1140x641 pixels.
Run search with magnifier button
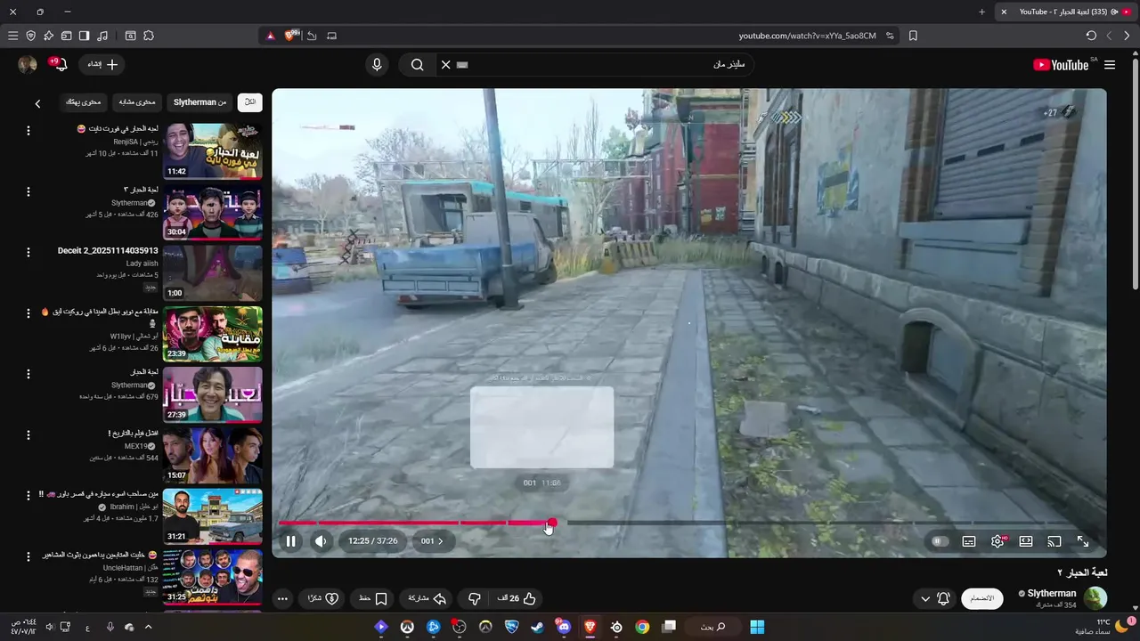pyautogui.click(x=417, y=65)
